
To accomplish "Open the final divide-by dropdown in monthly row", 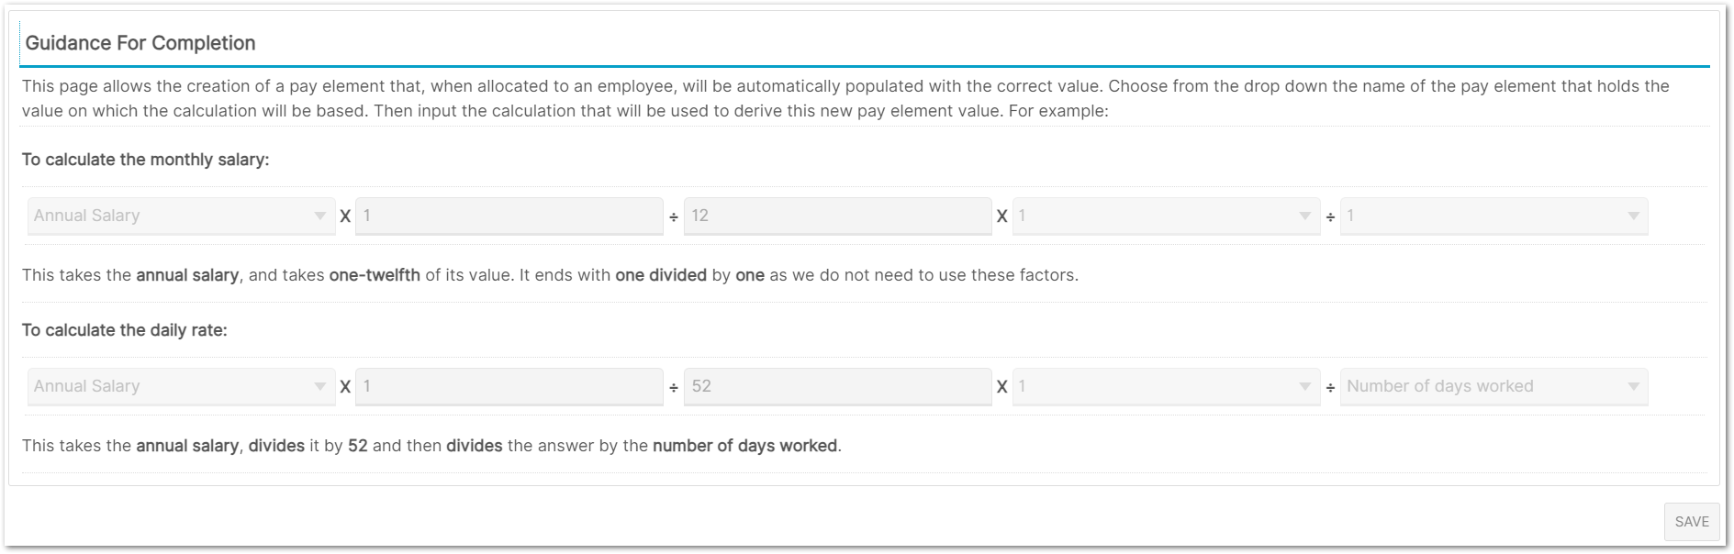I will (1493, 216).
